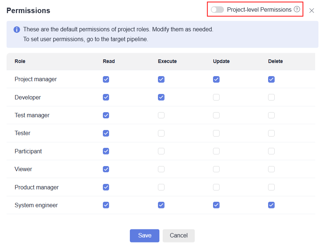
Task: Check Update permission for Tester
Action: point(216,133)
